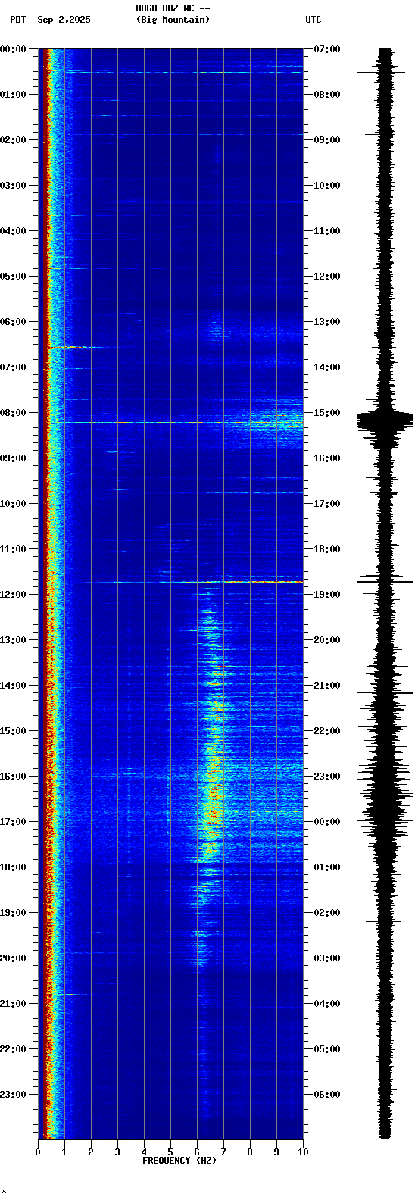The width and height of the screenshot is (418, 1200).
Task: Click the 'FREQUENCY (HZ)' axis label
Action: click(x=179, y=1161)
